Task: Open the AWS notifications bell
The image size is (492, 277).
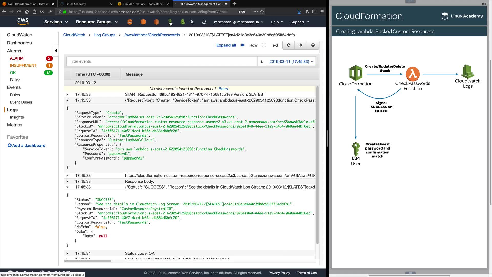Action: [204, 22]
